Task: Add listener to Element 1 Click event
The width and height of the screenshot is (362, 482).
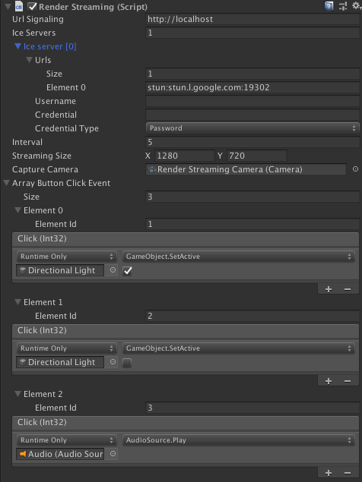Action: 329,381
